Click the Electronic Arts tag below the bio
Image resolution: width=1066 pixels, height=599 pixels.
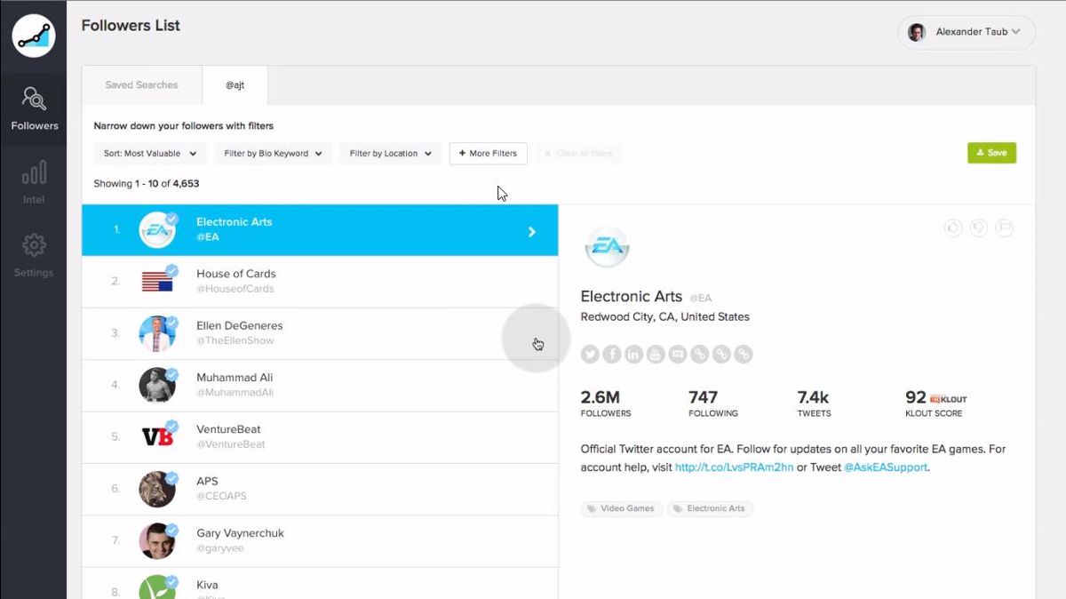point(709,508)
